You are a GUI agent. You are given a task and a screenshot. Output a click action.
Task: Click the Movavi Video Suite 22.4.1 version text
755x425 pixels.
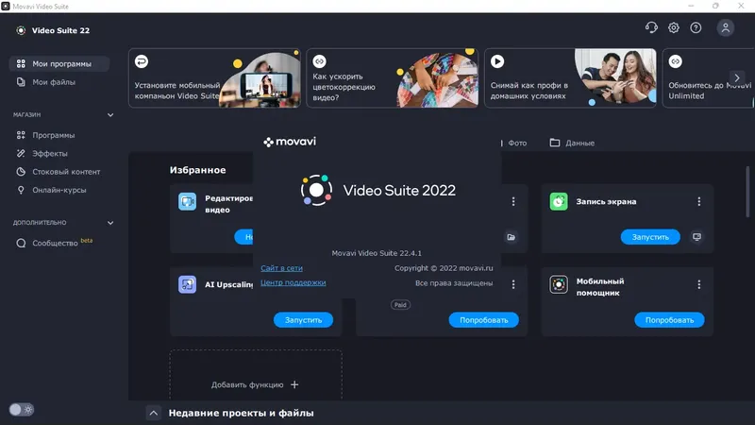pos(377,253)
